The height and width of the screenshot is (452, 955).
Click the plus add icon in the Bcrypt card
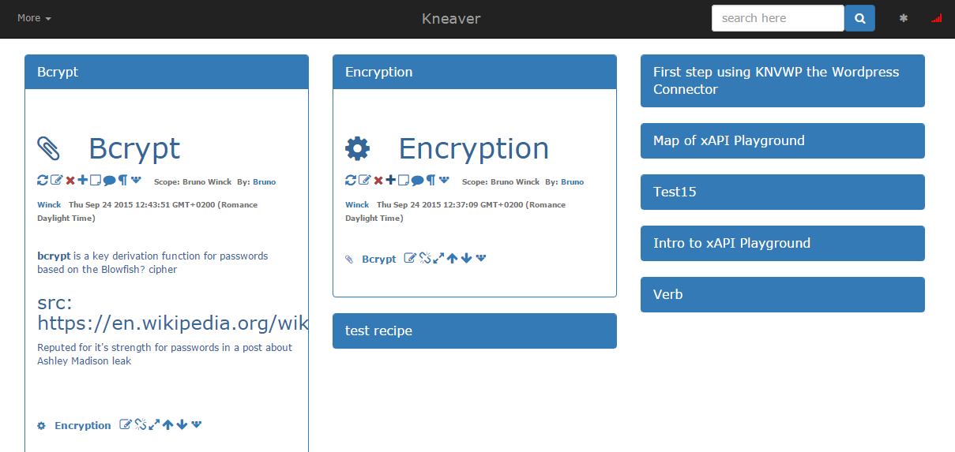pyautogui.click(x=83, y=180)
